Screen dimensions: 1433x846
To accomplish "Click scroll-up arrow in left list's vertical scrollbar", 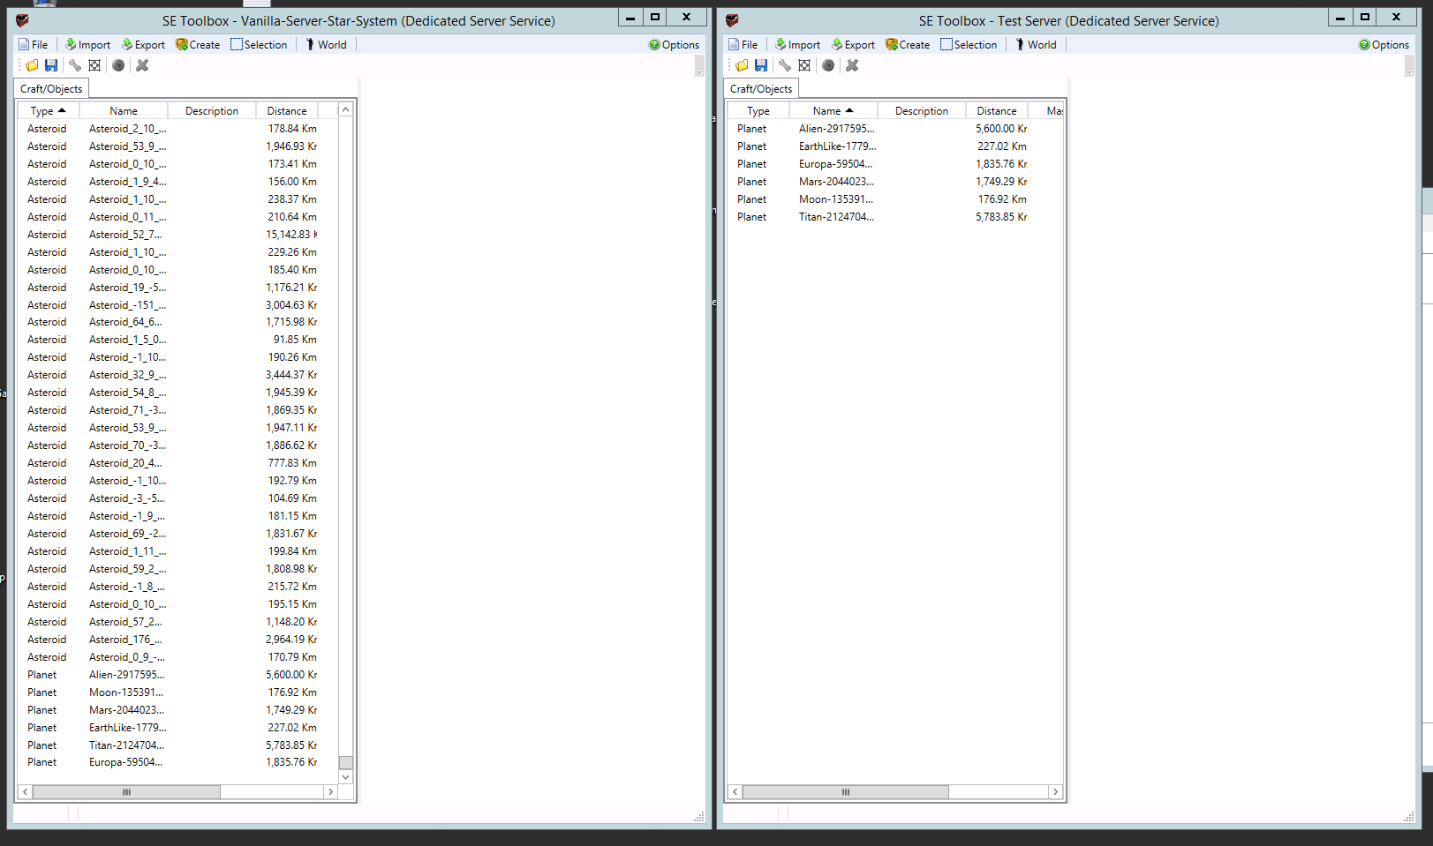I will (x=346, y=110).
